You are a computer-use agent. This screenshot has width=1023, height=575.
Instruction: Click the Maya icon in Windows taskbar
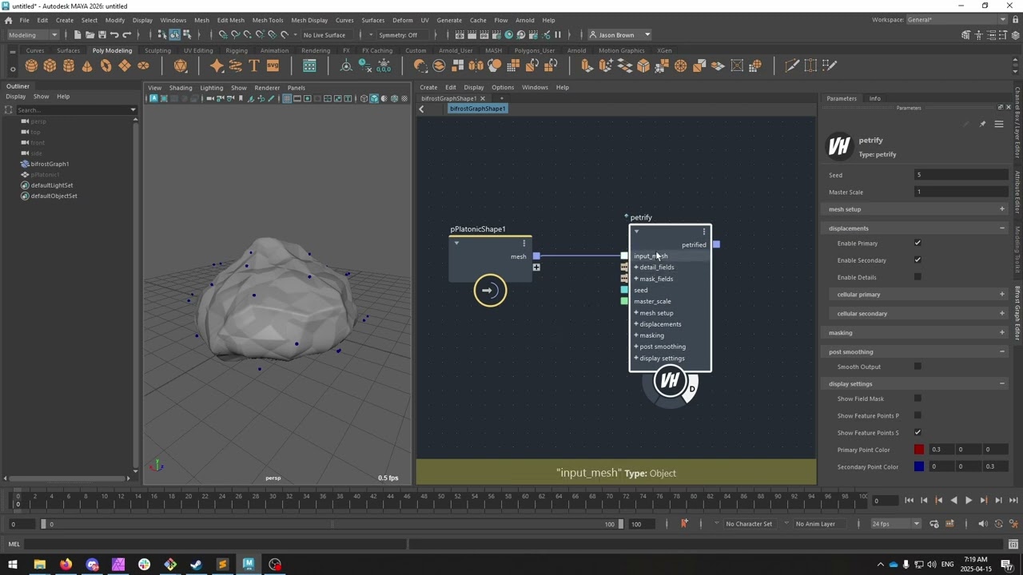[249, 565]
